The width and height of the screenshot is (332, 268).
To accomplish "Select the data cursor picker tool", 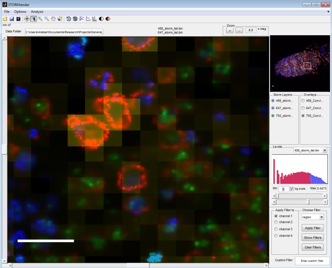I will click(x=59, y=19).
